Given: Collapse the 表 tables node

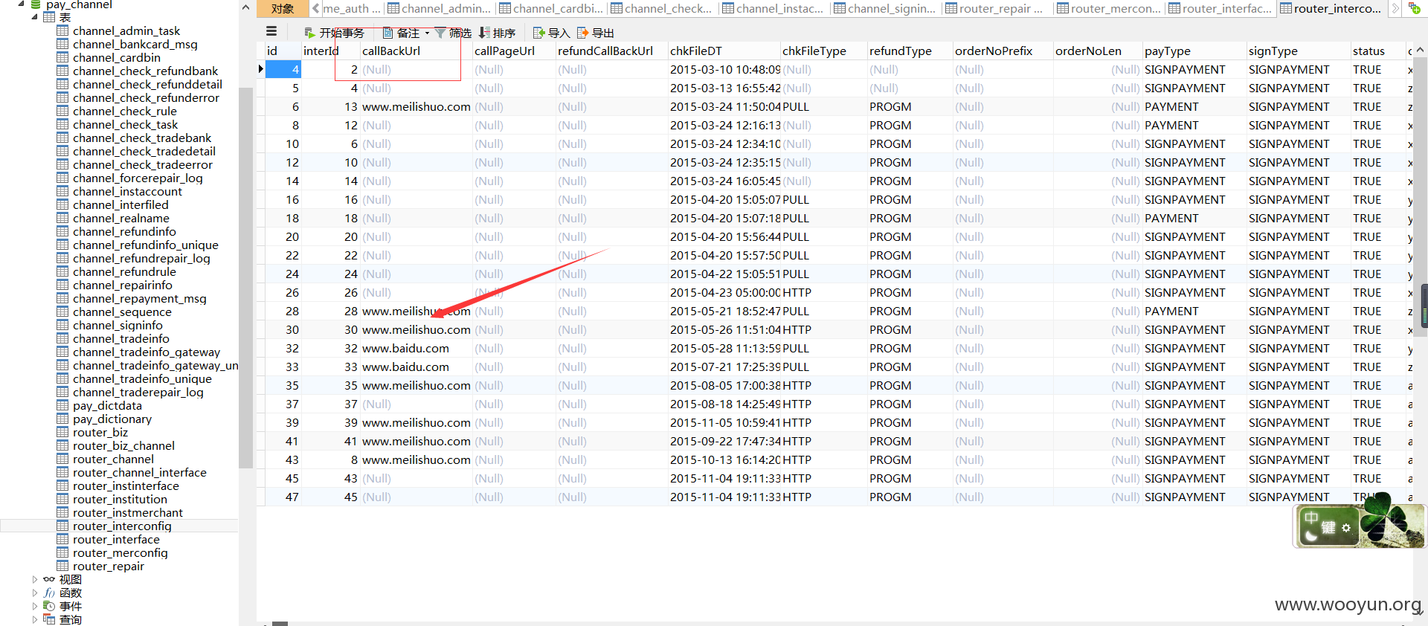Looking at the screenshot, I should [x=34, y=17].
